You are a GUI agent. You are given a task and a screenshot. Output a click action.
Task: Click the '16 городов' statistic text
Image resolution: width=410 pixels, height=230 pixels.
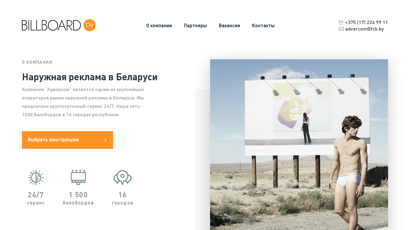click(x=122, y=199)
